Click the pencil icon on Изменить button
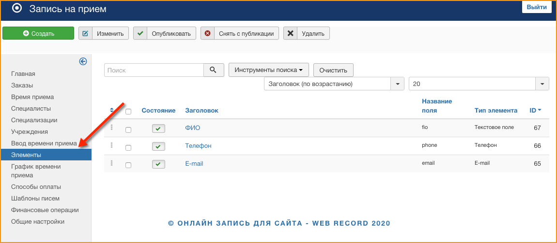This screenshot has width=557, height=243. click(85, 34)
